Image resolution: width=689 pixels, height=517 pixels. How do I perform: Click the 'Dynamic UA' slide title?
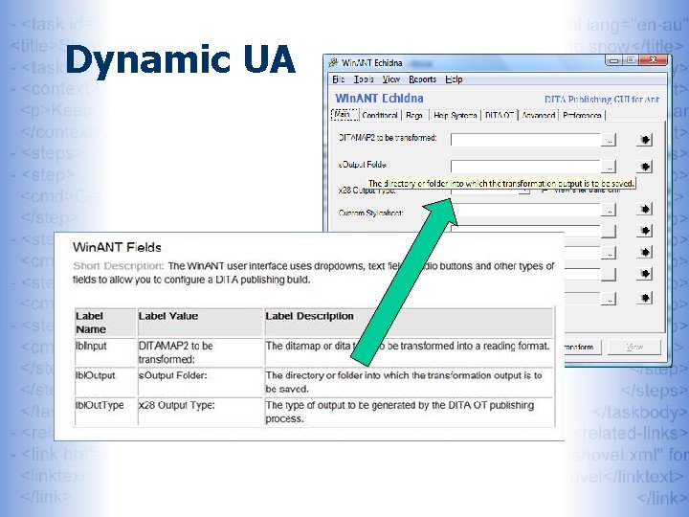pos(180,59)
